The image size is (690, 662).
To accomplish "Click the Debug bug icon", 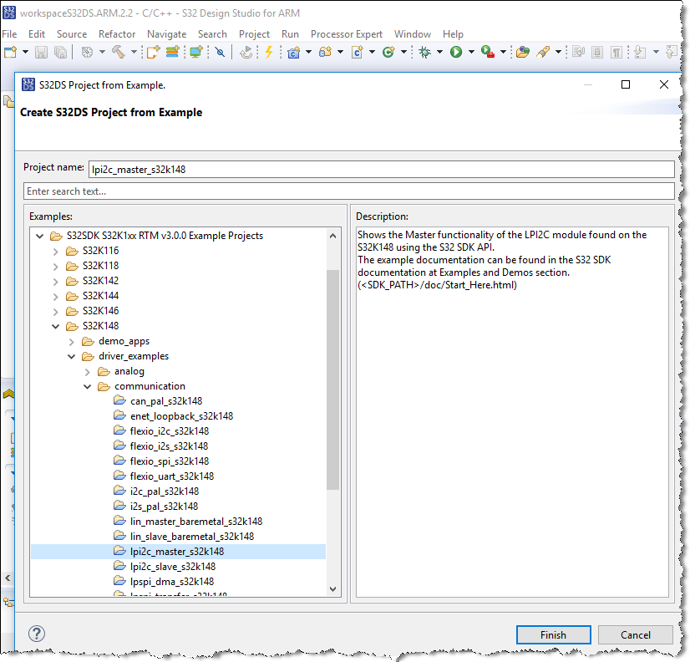I will tap(424, 53).
